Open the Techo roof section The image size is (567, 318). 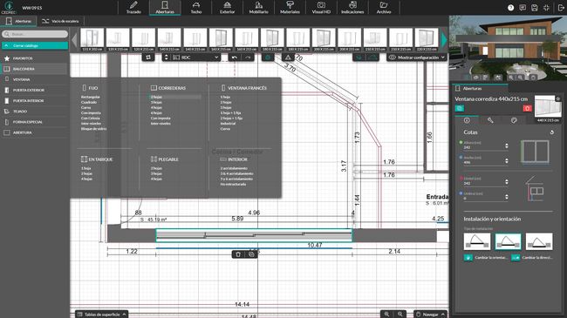point(196,8)
